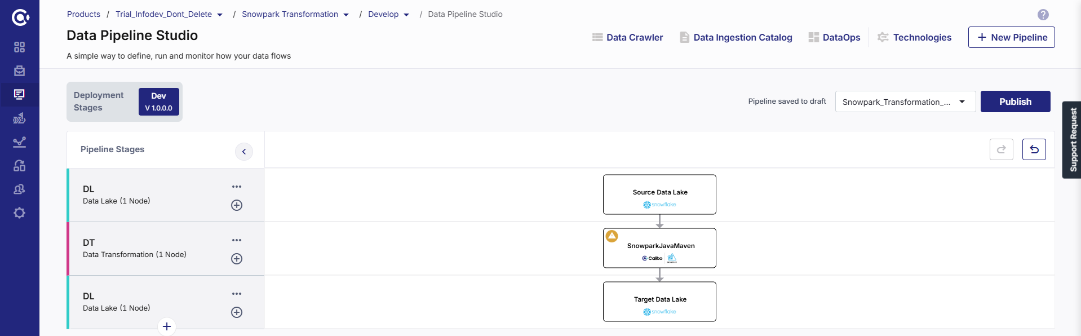Click the redo arrow button in canvas toolbar
1081x336 pixels.
click(1001, 149)
